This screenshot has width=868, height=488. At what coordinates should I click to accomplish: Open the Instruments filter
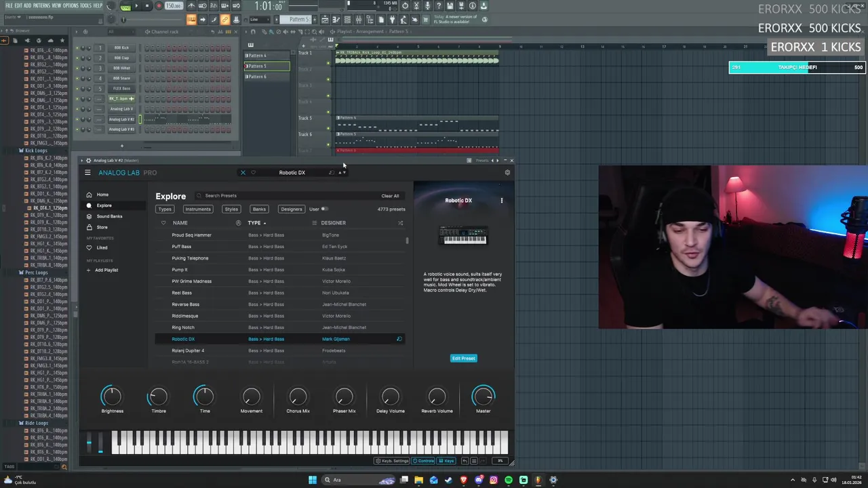198,209
